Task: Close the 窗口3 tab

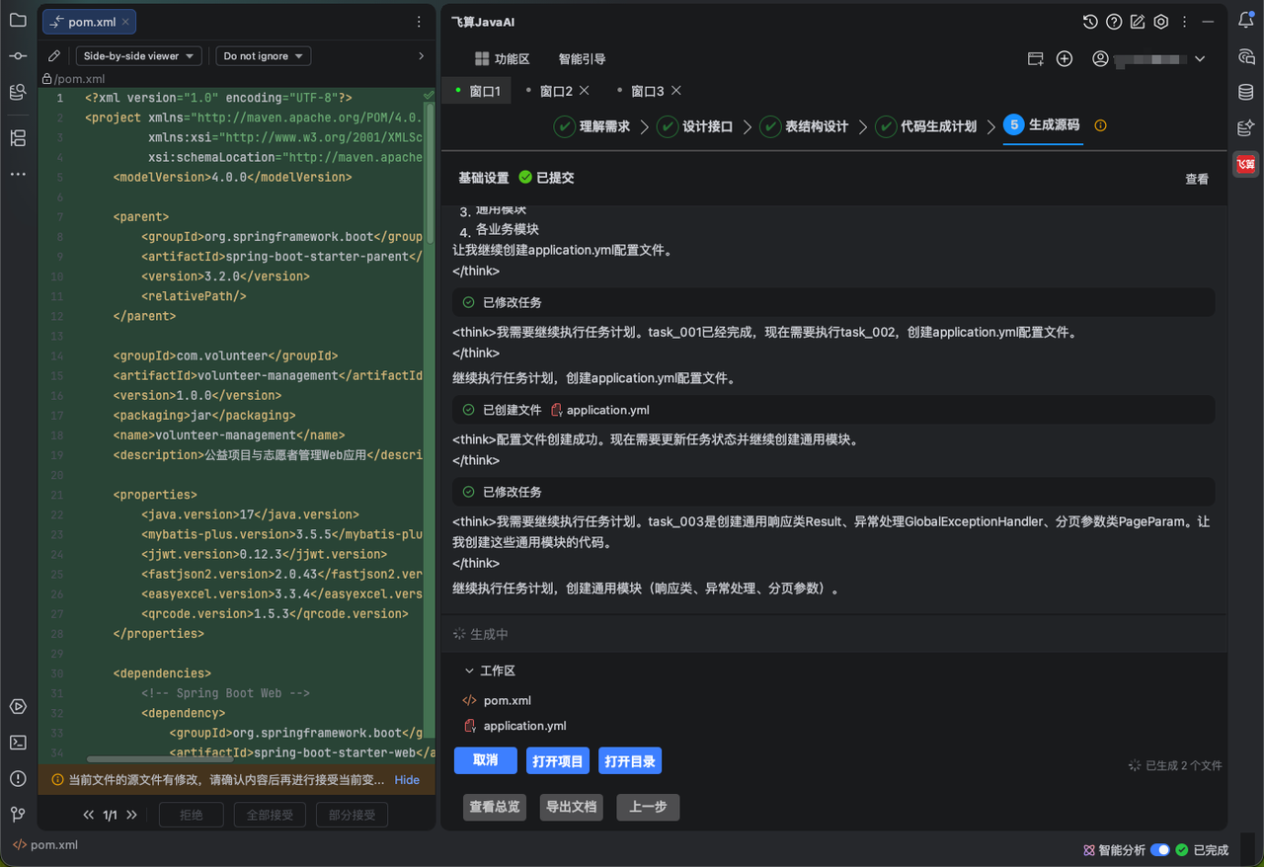Action: click(676, 91)
